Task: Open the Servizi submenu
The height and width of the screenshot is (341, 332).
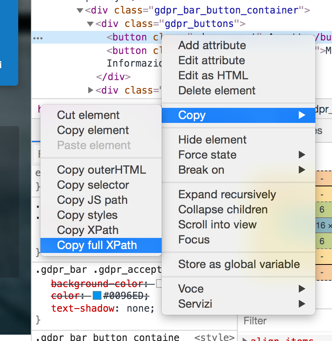Action: 239,304
